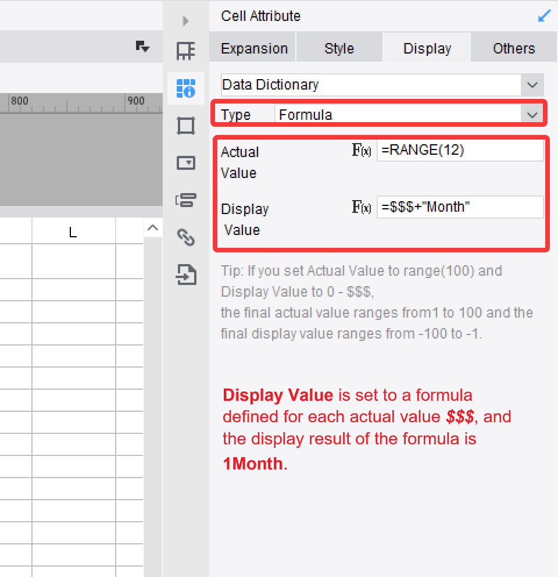The height and width of the screenshot is (577, 558).
Task: Click the F(x) icon beside Actual Value
Action: [x=362, y=150]
